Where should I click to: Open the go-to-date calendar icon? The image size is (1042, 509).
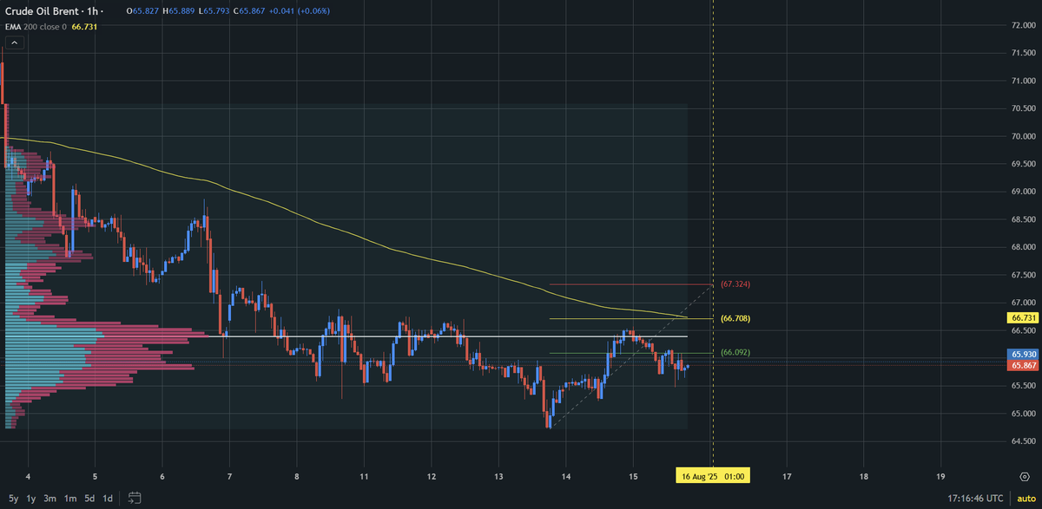point(135,498)
